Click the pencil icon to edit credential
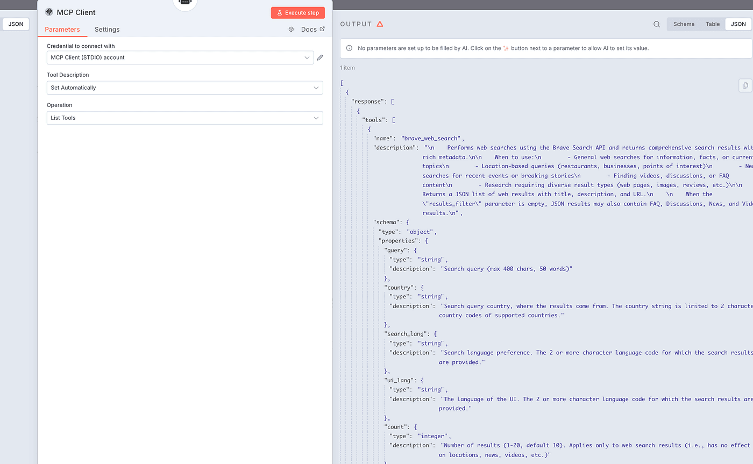Viewport: 753px width, 464px height. click(320, 58)
